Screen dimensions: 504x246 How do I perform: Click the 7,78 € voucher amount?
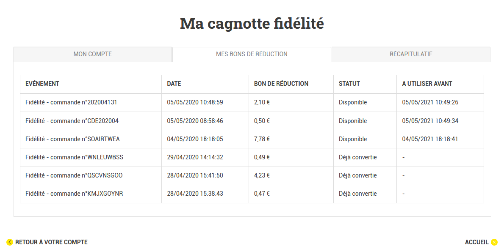(x=262, y=139)
